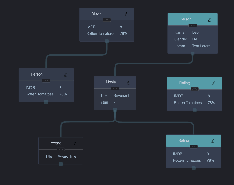Collapse the top Movie node

click(x=107, y=20)
